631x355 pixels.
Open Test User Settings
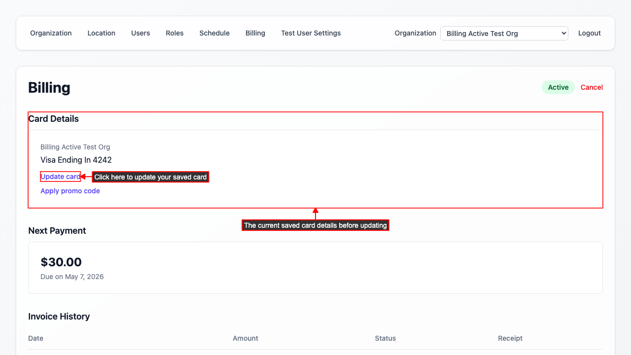coord(311,33)
